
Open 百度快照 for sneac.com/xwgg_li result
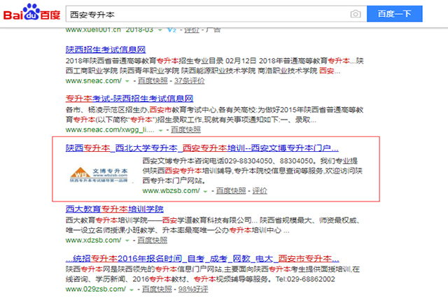(x=185, y=130)
